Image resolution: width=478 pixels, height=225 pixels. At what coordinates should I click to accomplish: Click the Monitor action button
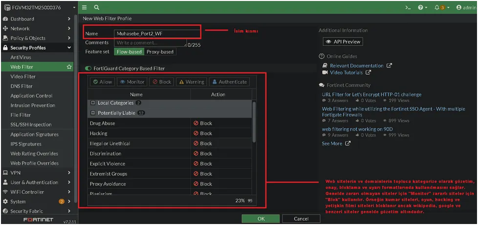coord(132,82)
